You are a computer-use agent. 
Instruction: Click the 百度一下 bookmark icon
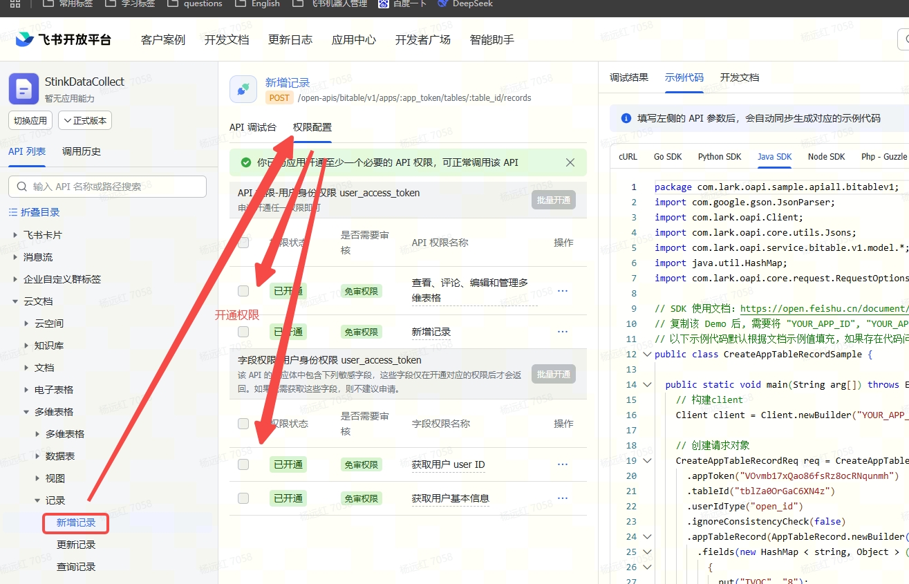(384, 3)
